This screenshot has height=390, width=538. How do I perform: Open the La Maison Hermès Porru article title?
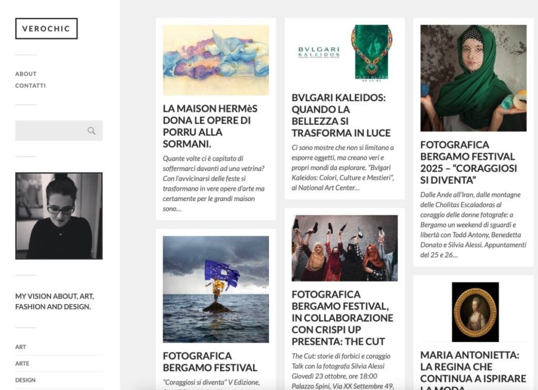click(x=210, y=126)
